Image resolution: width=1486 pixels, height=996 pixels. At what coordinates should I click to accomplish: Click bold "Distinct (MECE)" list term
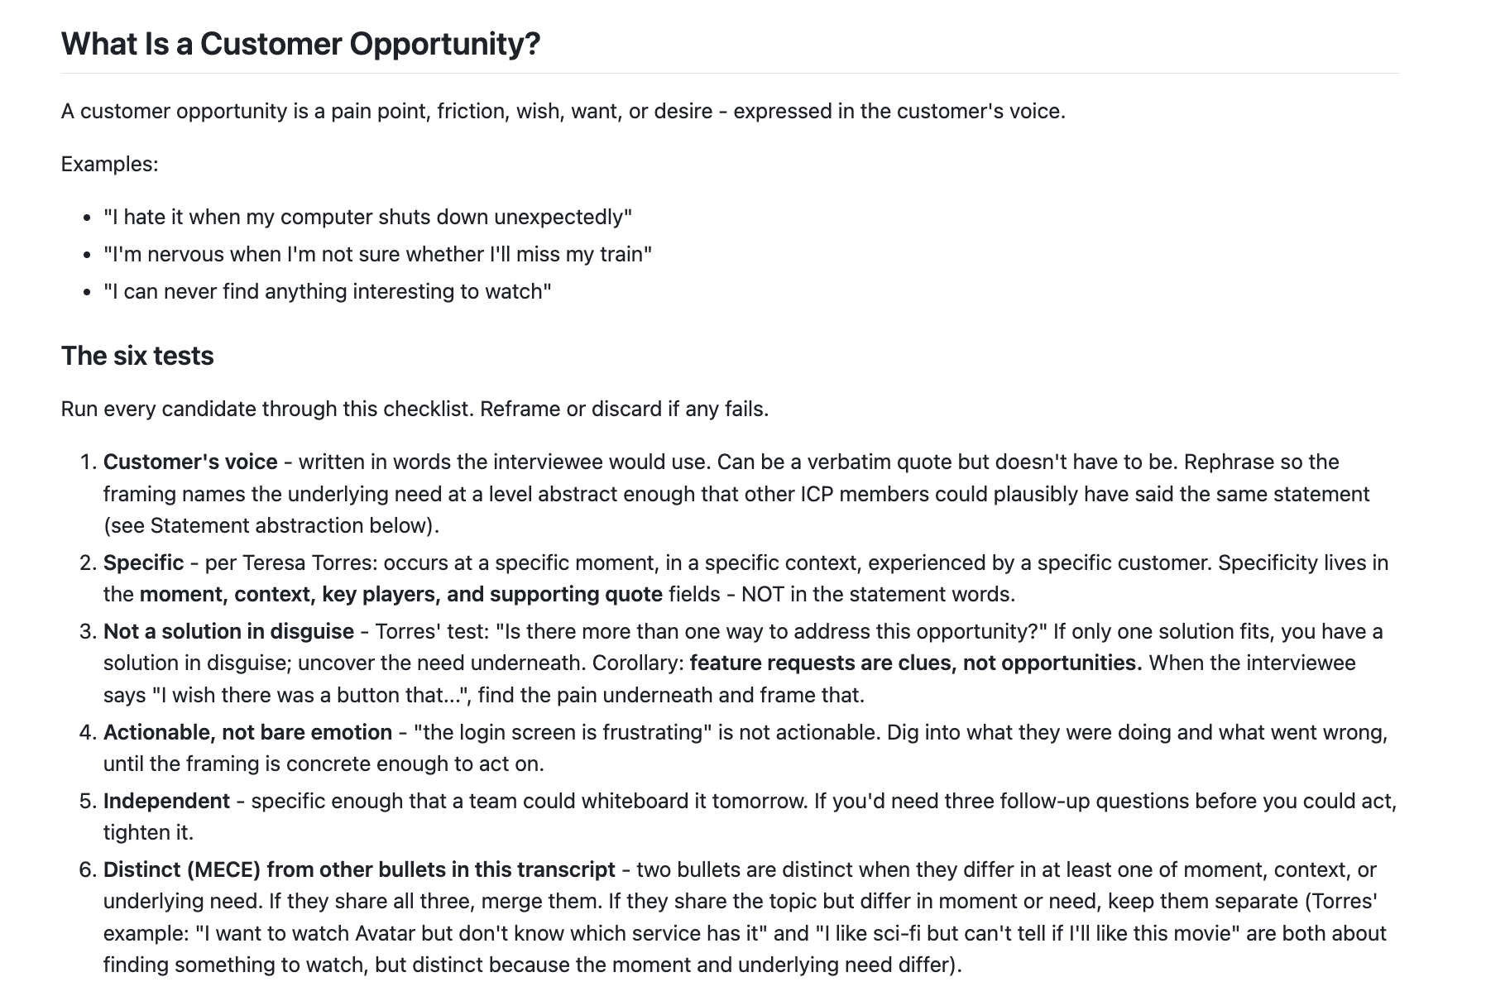pyautogui.click(x=183, y=869)
